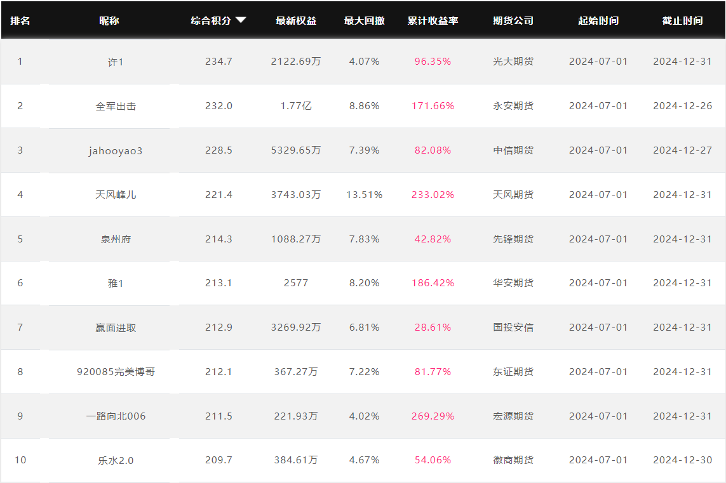Click score value 234.7

point(218,62)
